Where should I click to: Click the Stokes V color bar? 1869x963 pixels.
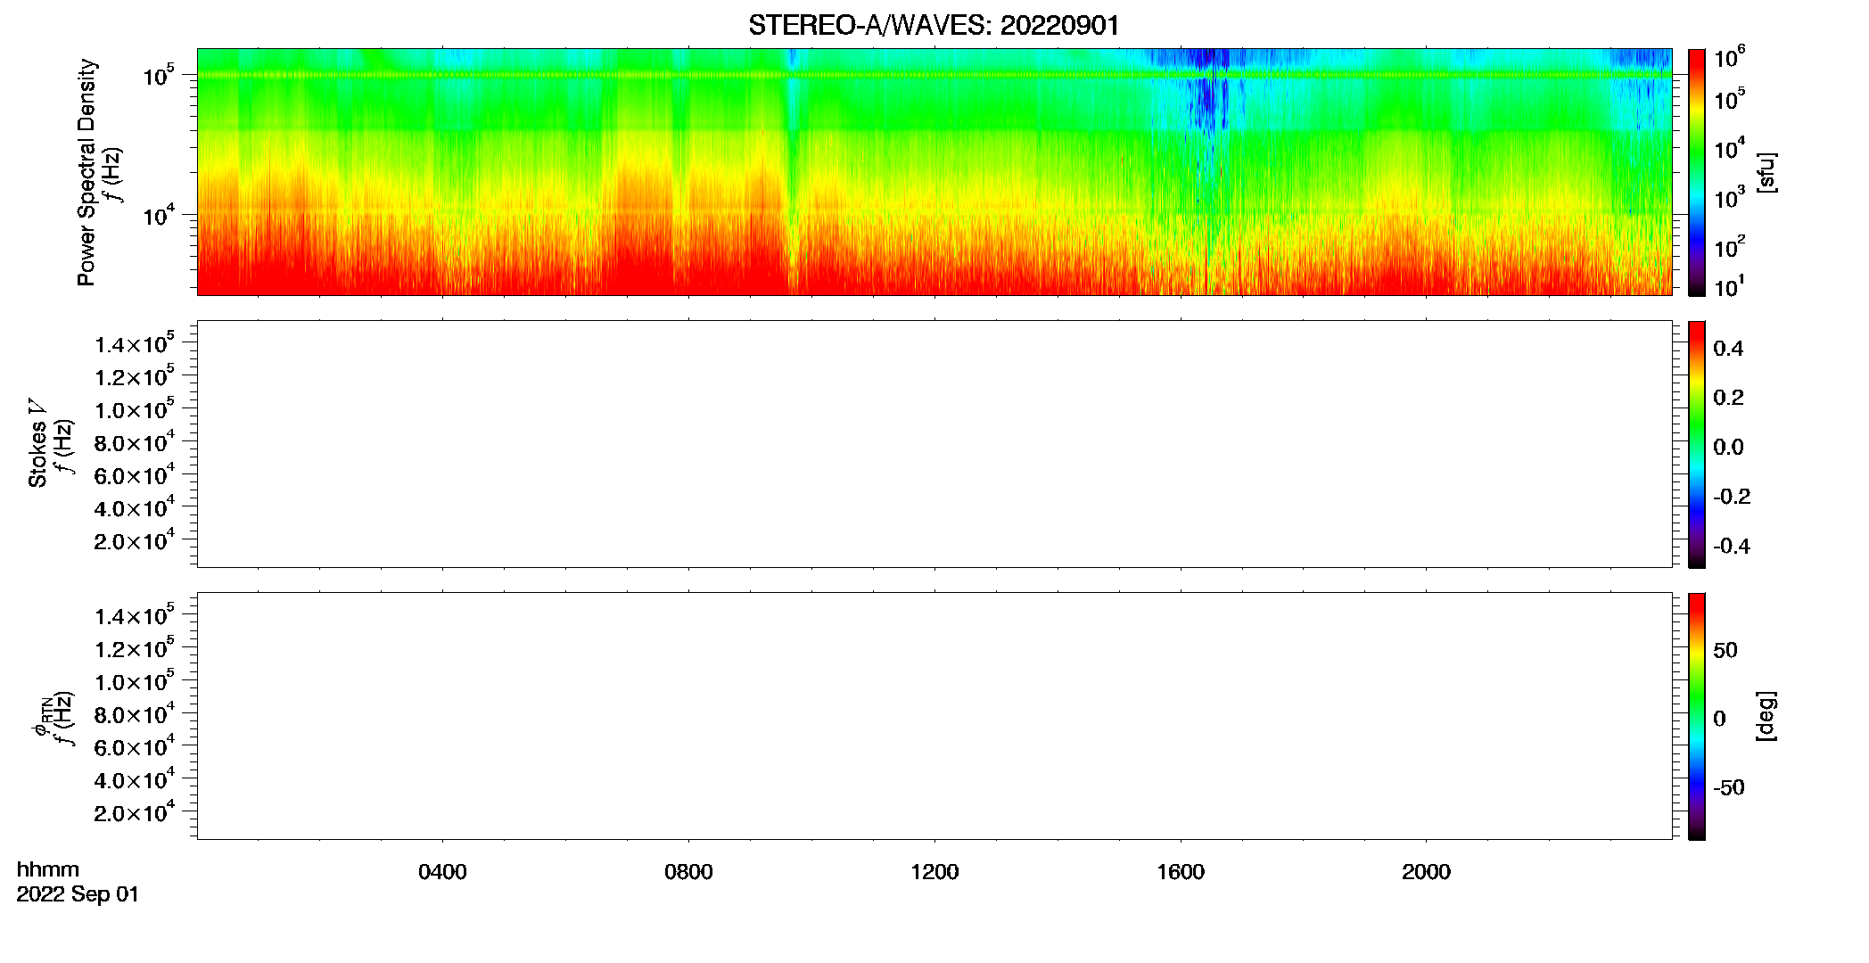(x=1697, y=444)
